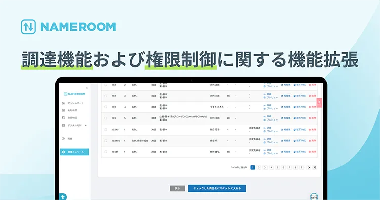
Task: Tick the checkbox for order 123 item 5
Action: [106, 118]
